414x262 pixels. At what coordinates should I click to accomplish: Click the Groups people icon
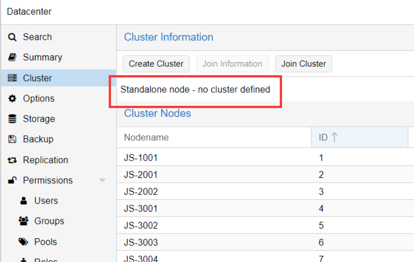pyautogui.click(x=23, y=221)
